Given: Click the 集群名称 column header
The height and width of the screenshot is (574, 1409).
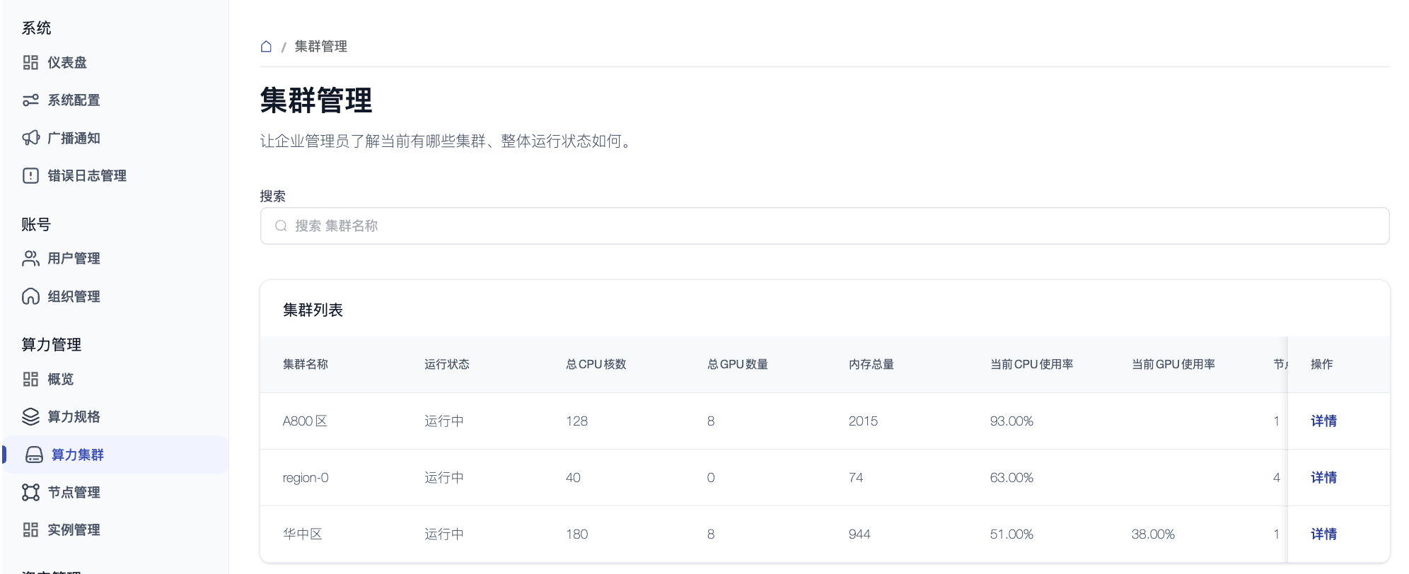Looking at the screenshot, I should point(306,365).
